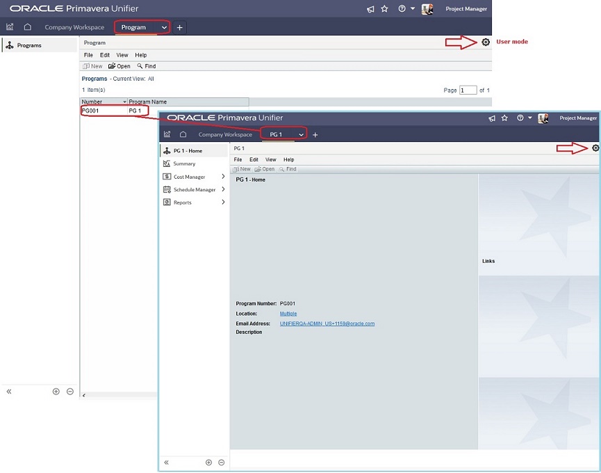Go to the home icon in the PG 1 window
601x473 pixels.
point(183,134)
